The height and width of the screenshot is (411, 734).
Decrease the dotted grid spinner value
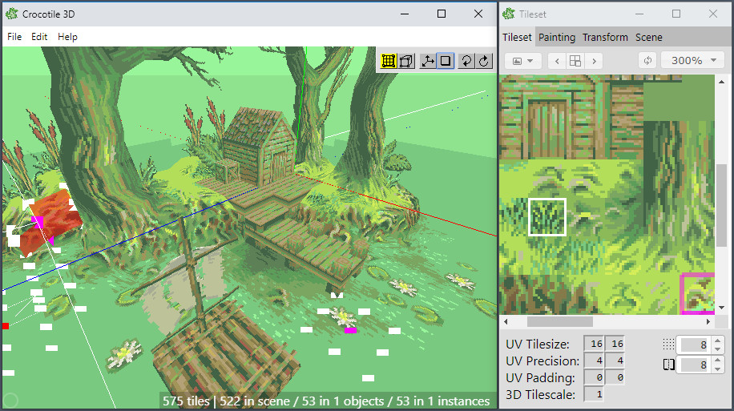coord(718,349)
